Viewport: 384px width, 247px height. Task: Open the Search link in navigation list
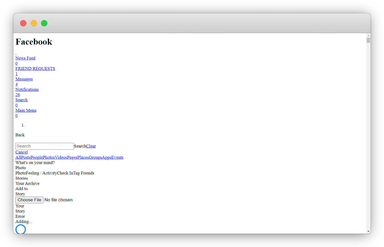tap(21, 100)
